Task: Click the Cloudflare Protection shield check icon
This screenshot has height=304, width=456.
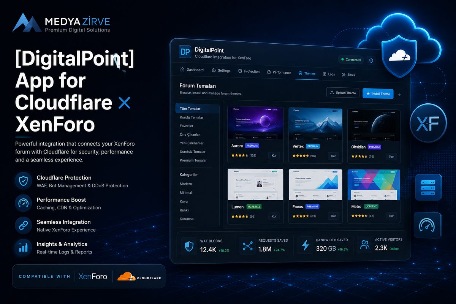Action: pyautogui.click(x=23, y=181)
